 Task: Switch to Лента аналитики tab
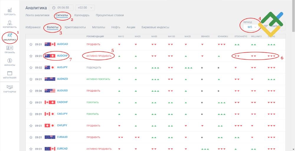coord(37,15)
